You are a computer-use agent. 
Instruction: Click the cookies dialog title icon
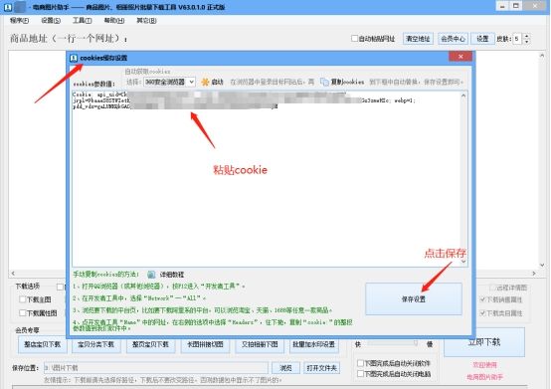[74, 58]
